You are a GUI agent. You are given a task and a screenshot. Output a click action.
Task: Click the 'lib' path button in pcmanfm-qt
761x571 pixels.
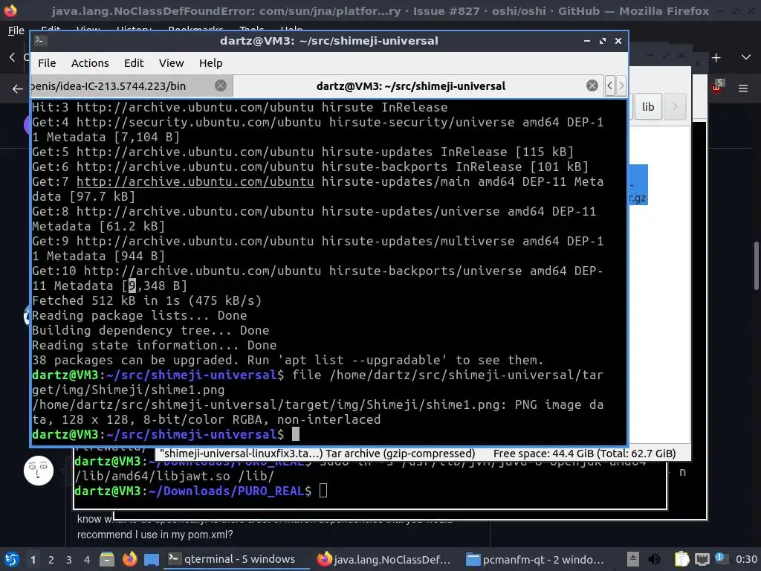coord(648,107)
